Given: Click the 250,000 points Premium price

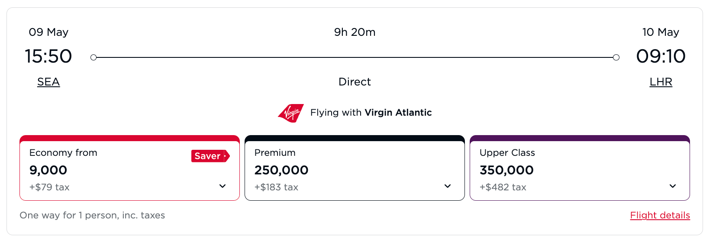Looking at the screenshot, I should (281, 170).
